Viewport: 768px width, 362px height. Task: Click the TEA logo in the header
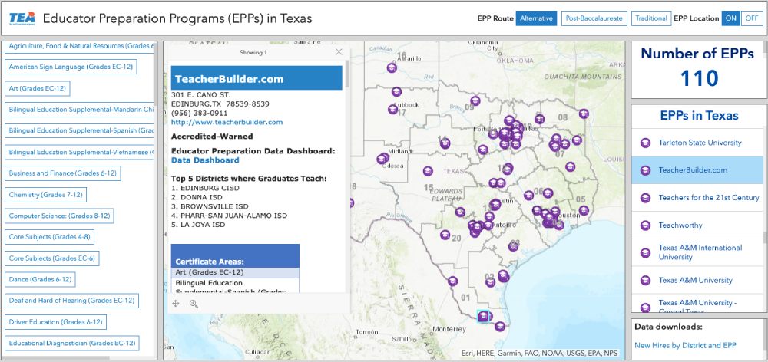22,18
